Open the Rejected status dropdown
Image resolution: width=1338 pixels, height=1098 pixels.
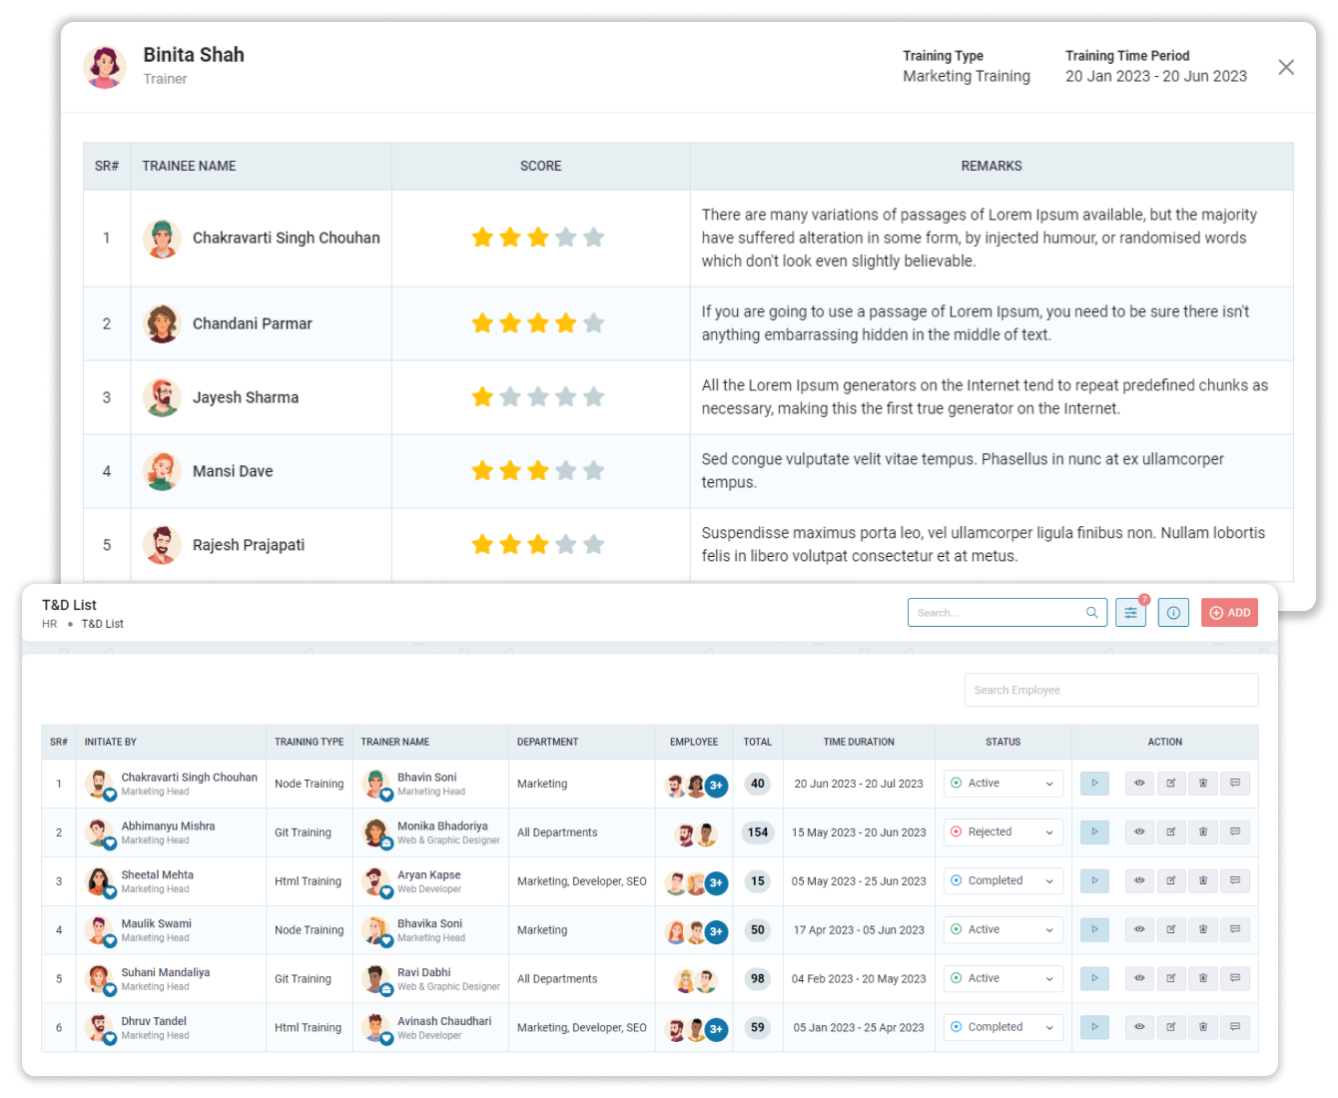[x=1003, y=832]
